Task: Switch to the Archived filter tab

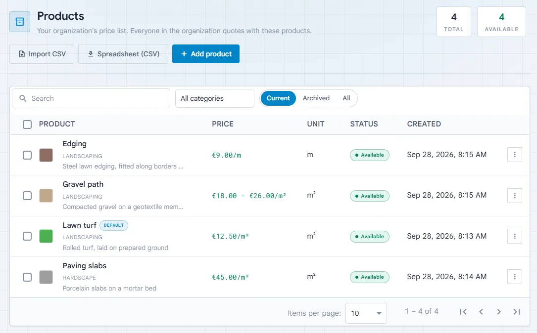Action: 316,98
